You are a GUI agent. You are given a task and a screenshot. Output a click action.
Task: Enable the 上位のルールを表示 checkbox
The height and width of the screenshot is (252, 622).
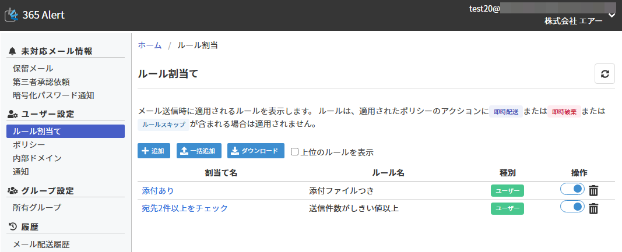pyautogui.click(x=295, y=152)
